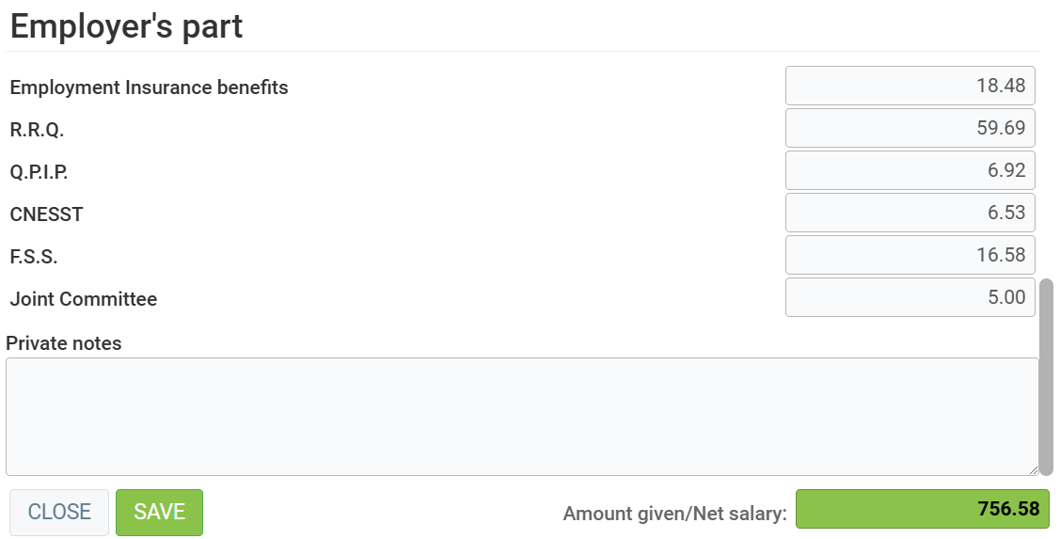This screenshot has width=1060, height=539.
Task: Click inside the Private notes text area
Action: (x=522, y=416)
